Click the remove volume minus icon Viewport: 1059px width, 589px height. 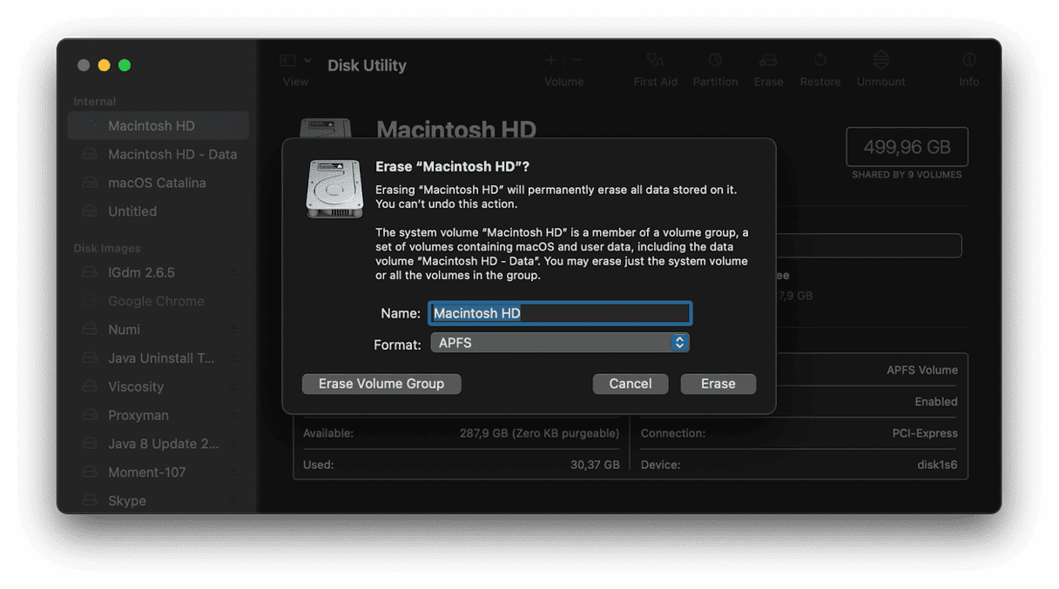click(577, 60)
